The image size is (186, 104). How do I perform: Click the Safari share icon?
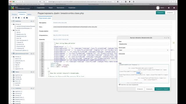click(171, 2)
